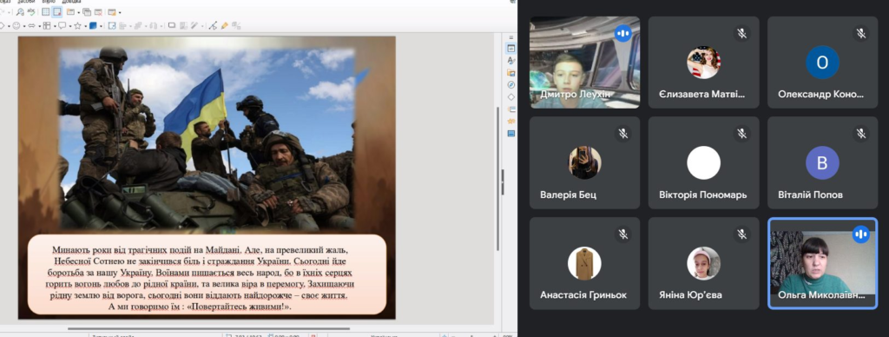
Task: Open the Вікно menu
Action: click(49, 2)
